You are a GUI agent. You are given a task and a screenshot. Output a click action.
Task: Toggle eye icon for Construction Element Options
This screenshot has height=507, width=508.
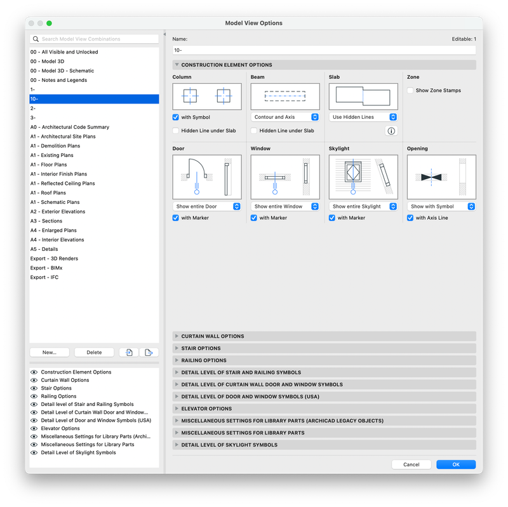[34, 372]
